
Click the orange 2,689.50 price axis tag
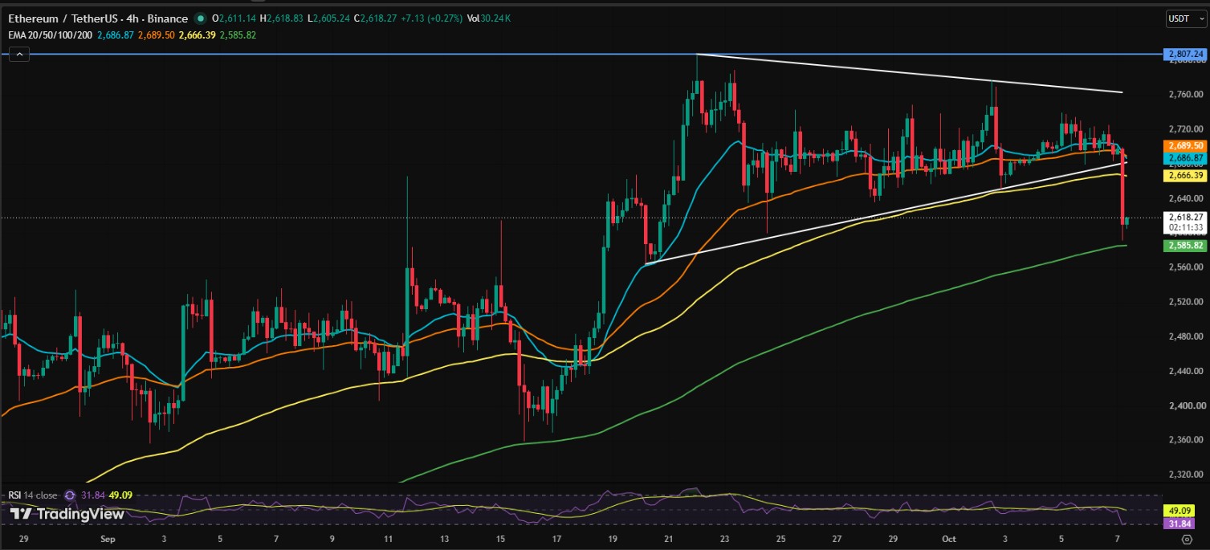pos(1185,146)
